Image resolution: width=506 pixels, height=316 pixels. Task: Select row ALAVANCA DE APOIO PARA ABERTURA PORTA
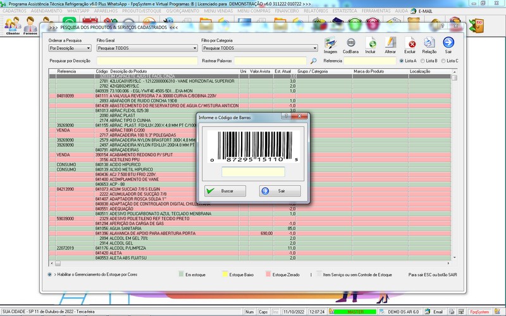[250, 233]
